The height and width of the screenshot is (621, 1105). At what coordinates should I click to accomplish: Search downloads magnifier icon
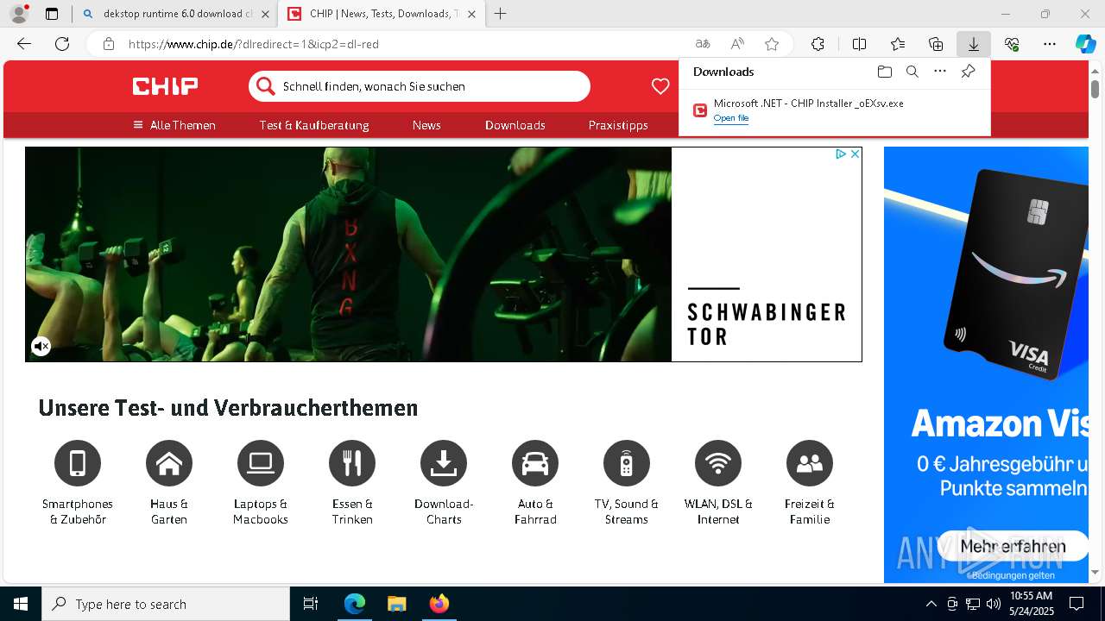click(x=912, y=72)
